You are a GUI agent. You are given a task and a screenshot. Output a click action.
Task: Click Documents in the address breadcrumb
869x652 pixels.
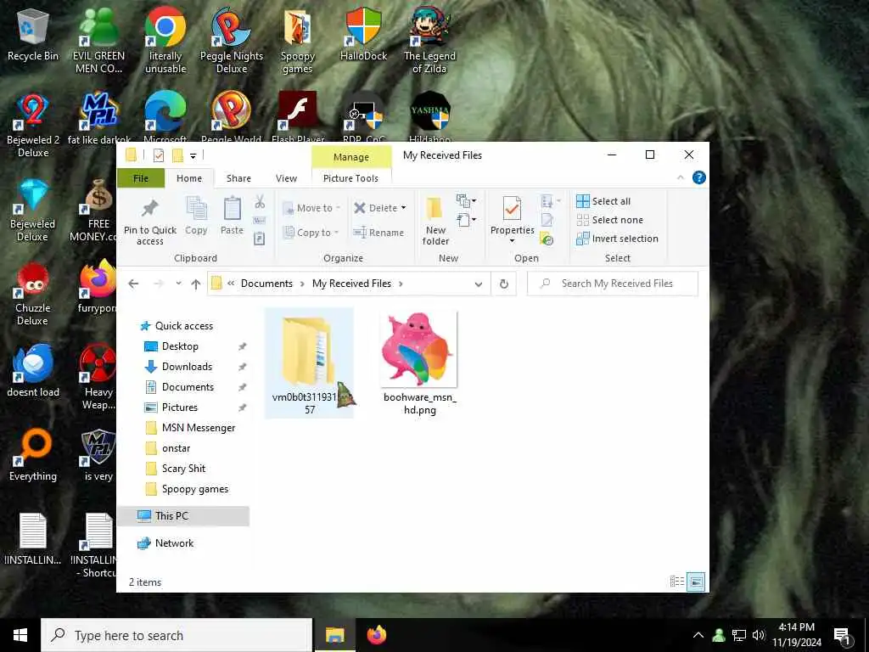266,284
